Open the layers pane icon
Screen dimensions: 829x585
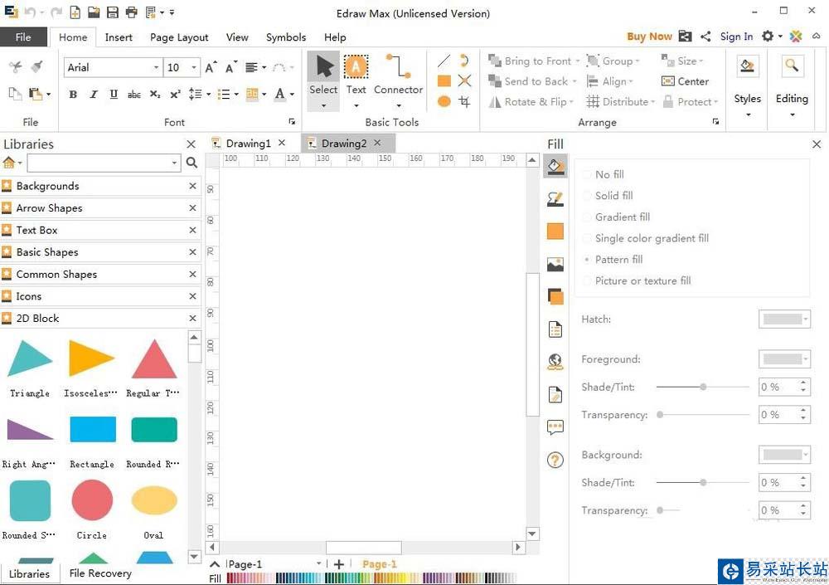555,296
